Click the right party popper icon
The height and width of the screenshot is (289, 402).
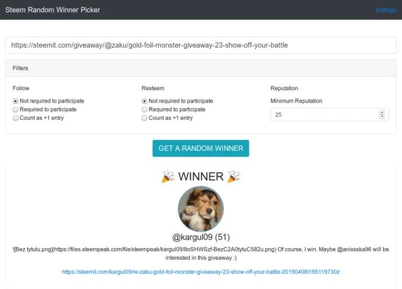234,177
